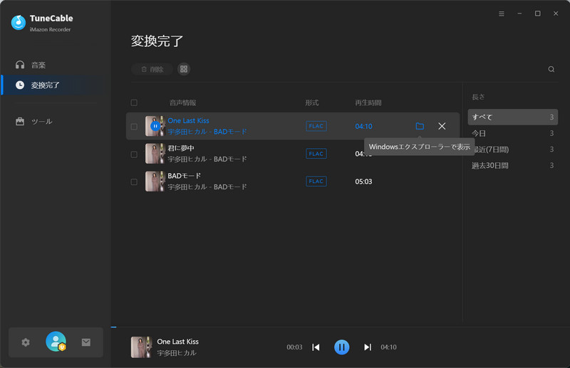Click One Last Kiss title in player bar

177,342
